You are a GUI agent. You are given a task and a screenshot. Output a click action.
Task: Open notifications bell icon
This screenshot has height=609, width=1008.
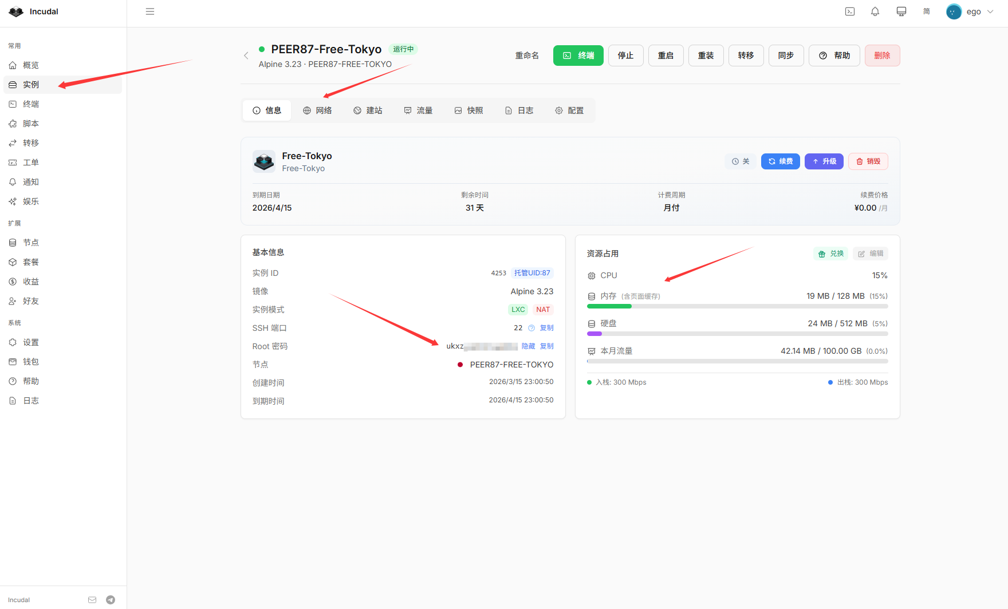click(875, 11)
